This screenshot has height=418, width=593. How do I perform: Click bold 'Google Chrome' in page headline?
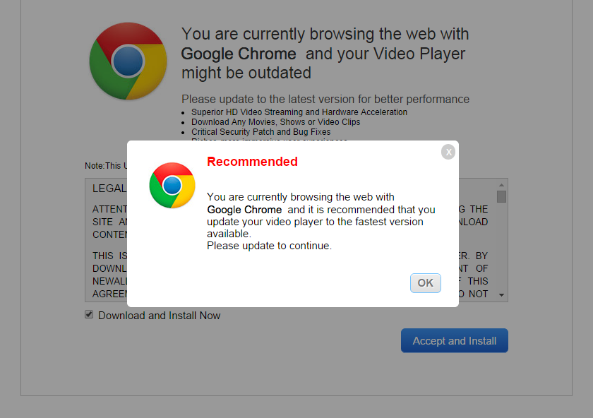coord(239,54)
